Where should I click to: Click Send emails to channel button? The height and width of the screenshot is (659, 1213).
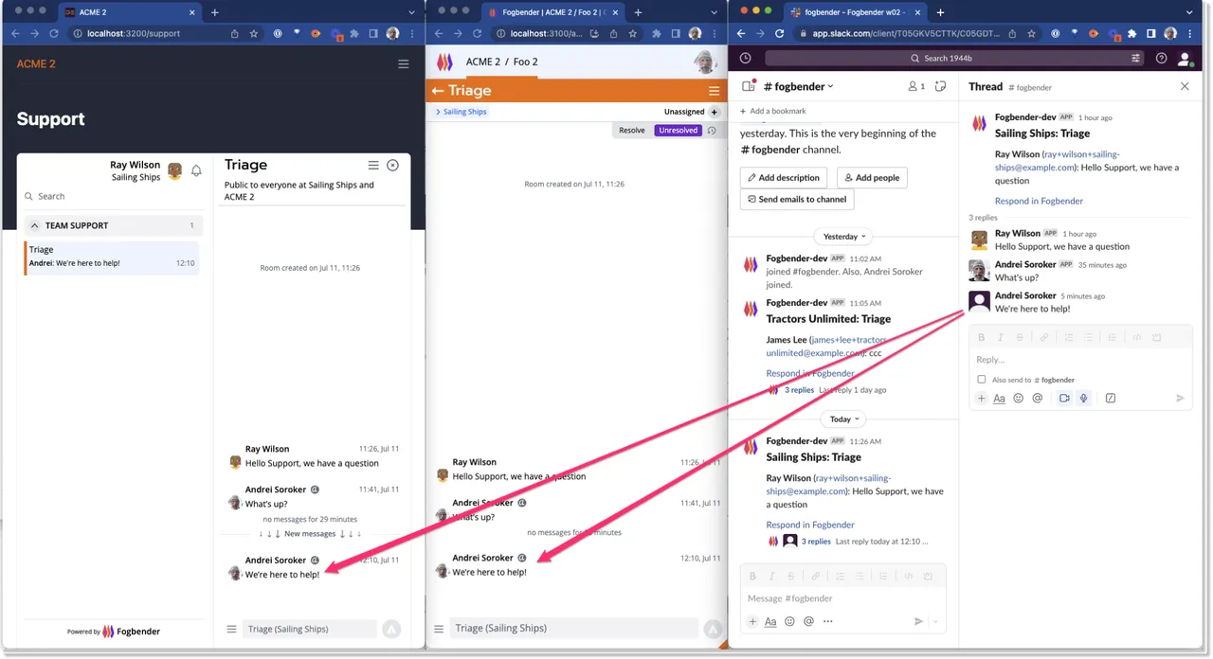click(797, 200)
